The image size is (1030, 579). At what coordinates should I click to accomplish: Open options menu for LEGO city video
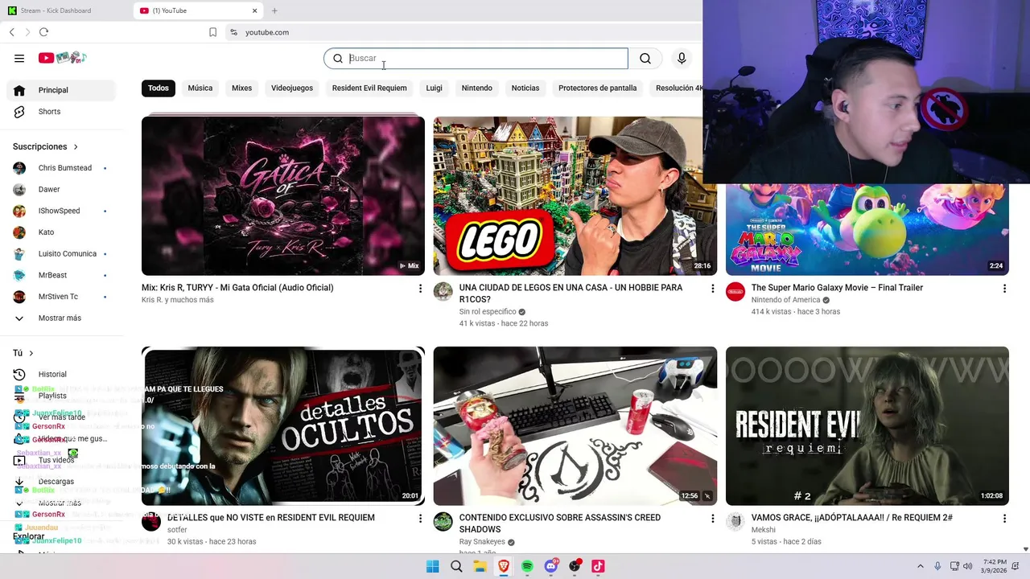(x=712, y=288)
